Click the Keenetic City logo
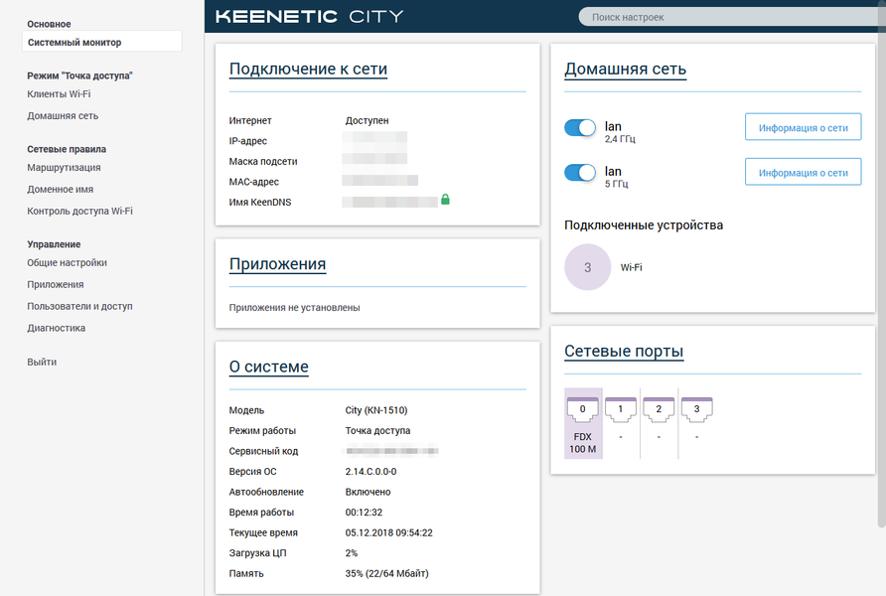 click(309, 17)
